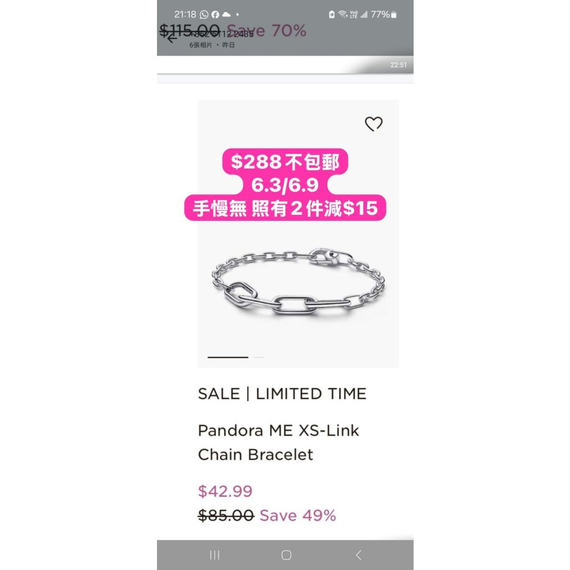Tap the Wi-Fi signal icon
Image resolution: width=570 pixels, height=570 pixels.
click(342, 14)
